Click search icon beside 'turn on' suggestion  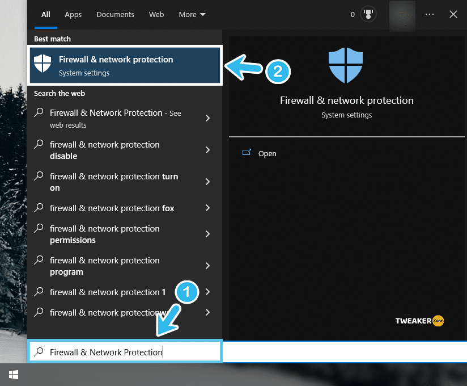pos(39,176)
